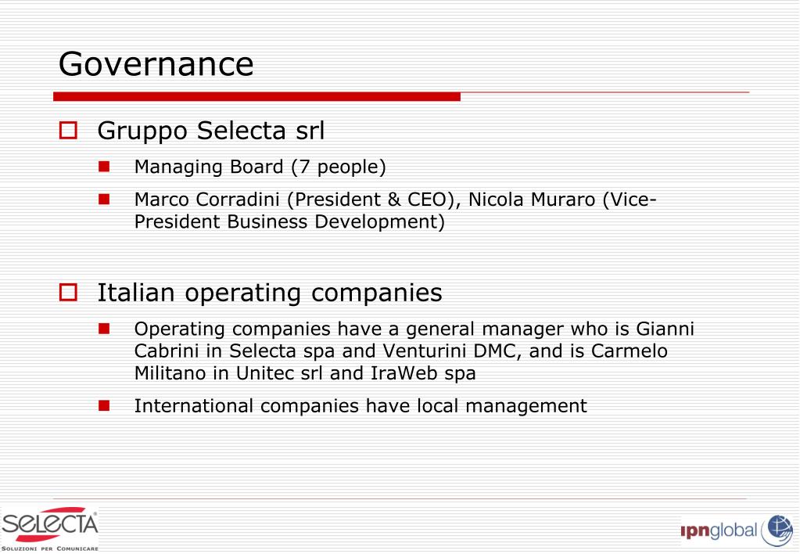Click the name Nicola Muraro
Image resolution: width=800 pixels, height=554 pixels.
point(532,200)
